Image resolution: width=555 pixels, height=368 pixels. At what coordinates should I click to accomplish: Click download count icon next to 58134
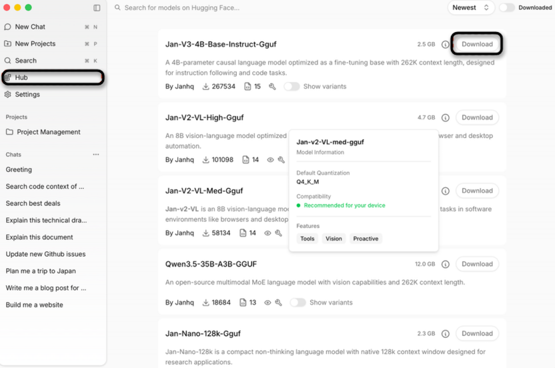click(x=205, y=233)
